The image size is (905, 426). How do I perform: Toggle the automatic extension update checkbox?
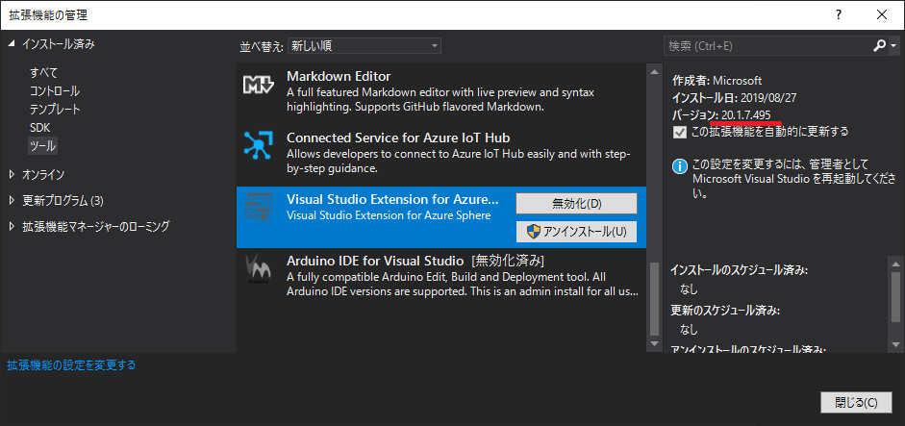pyautogui.click(x=680, y=131)
